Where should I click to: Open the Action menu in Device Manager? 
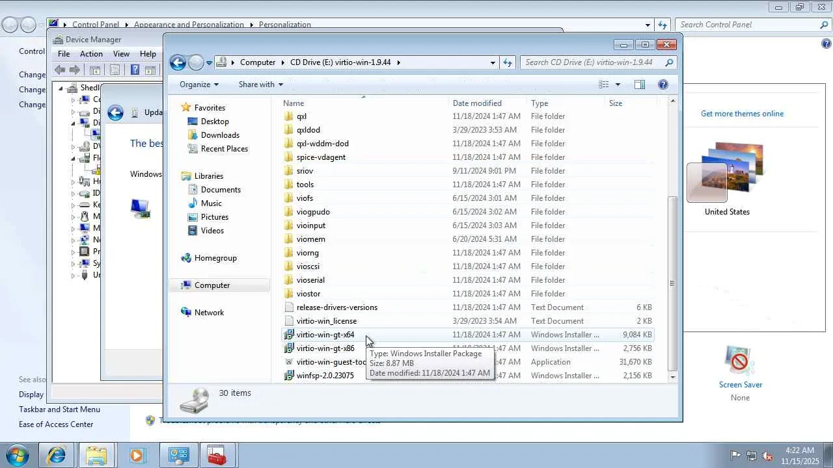point(91,54)
